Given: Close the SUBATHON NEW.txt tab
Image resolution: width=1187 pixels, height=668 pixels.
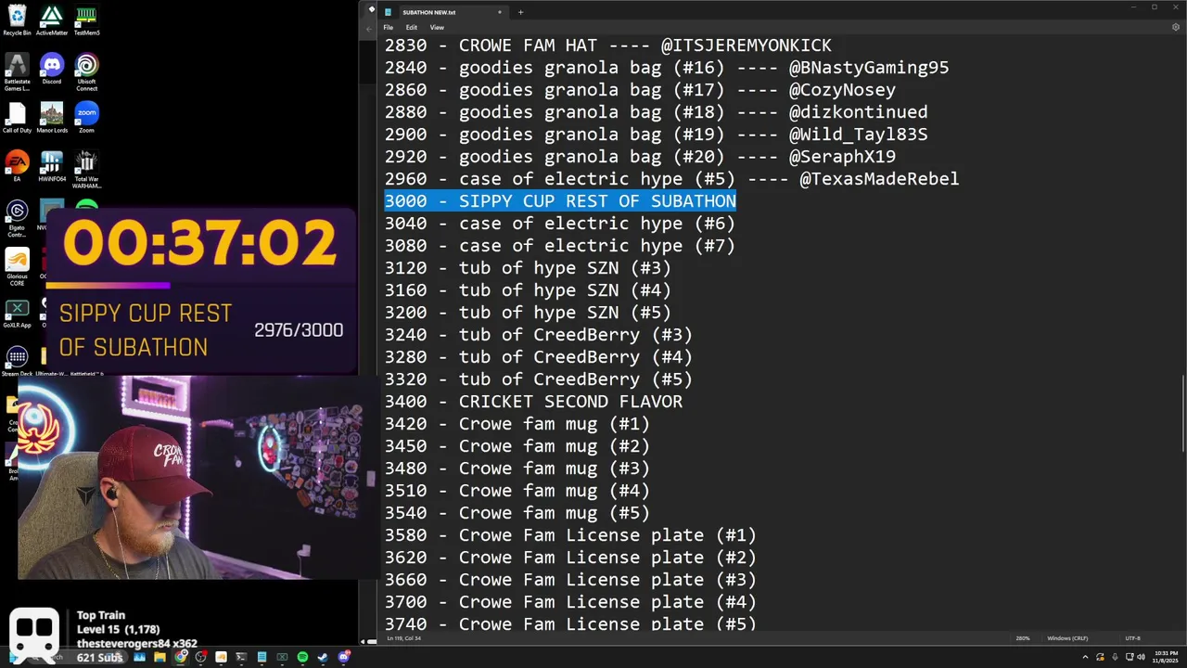Looking at the screenshot, I should coord(500,12).
